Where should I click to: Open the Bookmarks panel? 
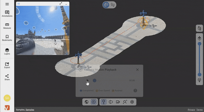pos(7,38)
